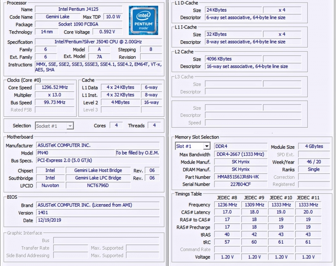Click the JEDEC #10 voltage 1.20 V cell

(x=281, y=257)
